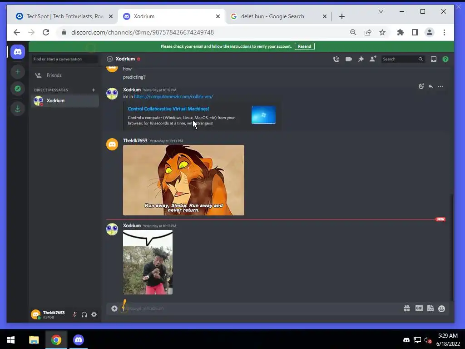Close the delet hun Google tab
465x349 pixels.
(x=324, y=16)
